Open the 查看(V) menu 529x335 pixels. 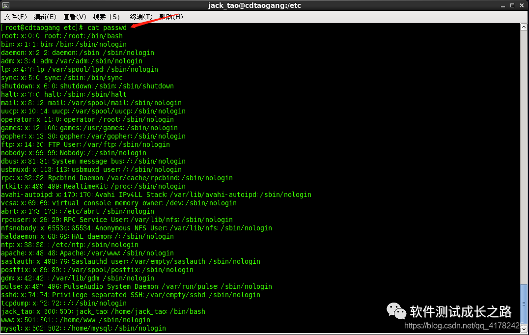click(x=75, y=17)
